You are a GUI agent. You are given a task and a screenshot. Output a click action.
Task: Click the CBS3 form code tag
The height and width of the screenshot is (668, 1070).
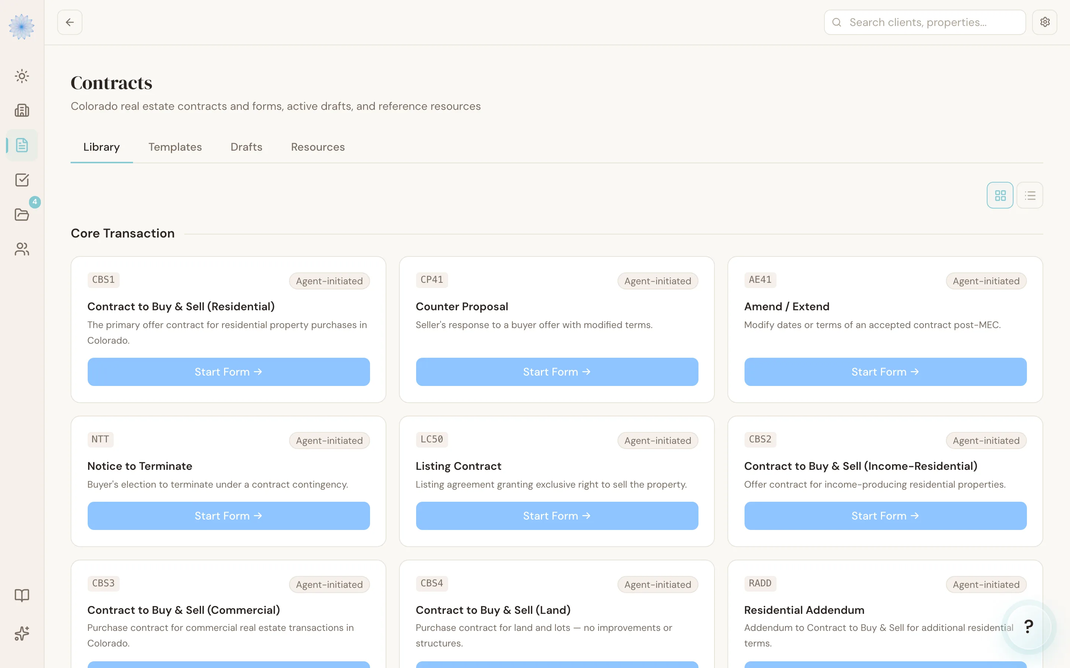pyautogui.click(x=103, y=583)
